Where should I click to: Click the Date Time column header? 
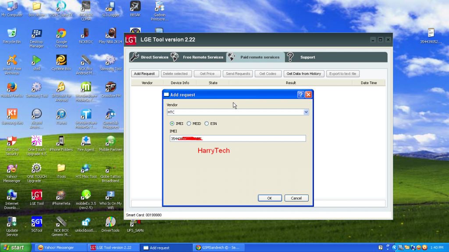click(x=369, y=83)
